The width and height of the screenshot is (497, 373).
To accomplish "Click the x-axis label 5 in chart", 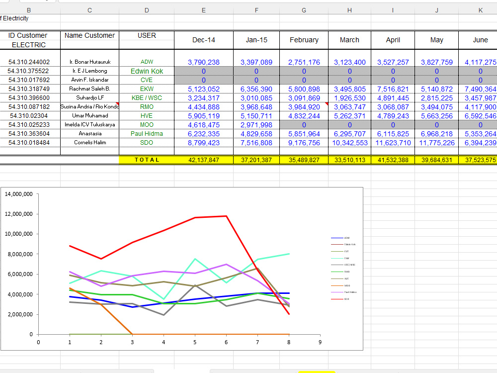I will pyautogui.click(x=195, y=342).
